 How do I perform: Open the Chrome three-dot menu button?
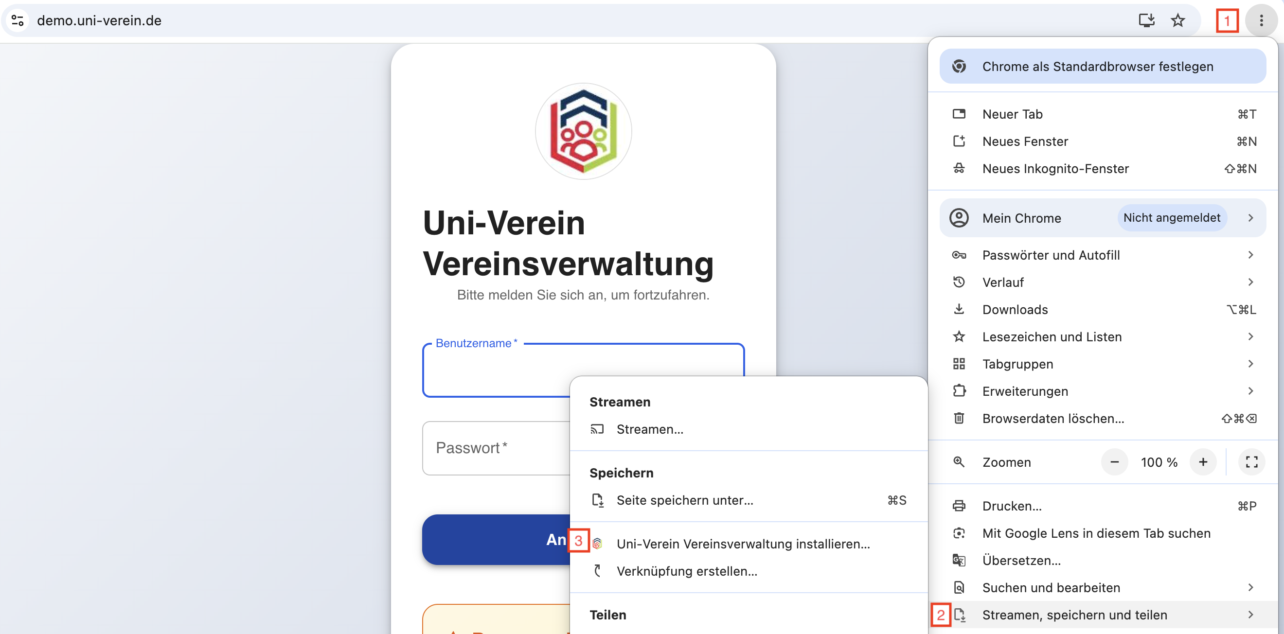(x=1261, y=20)
